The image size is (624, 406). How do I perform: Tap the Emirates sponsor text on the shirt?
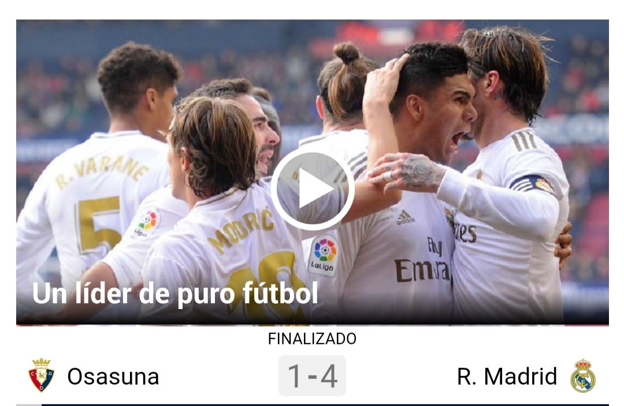tap(422, 271)
